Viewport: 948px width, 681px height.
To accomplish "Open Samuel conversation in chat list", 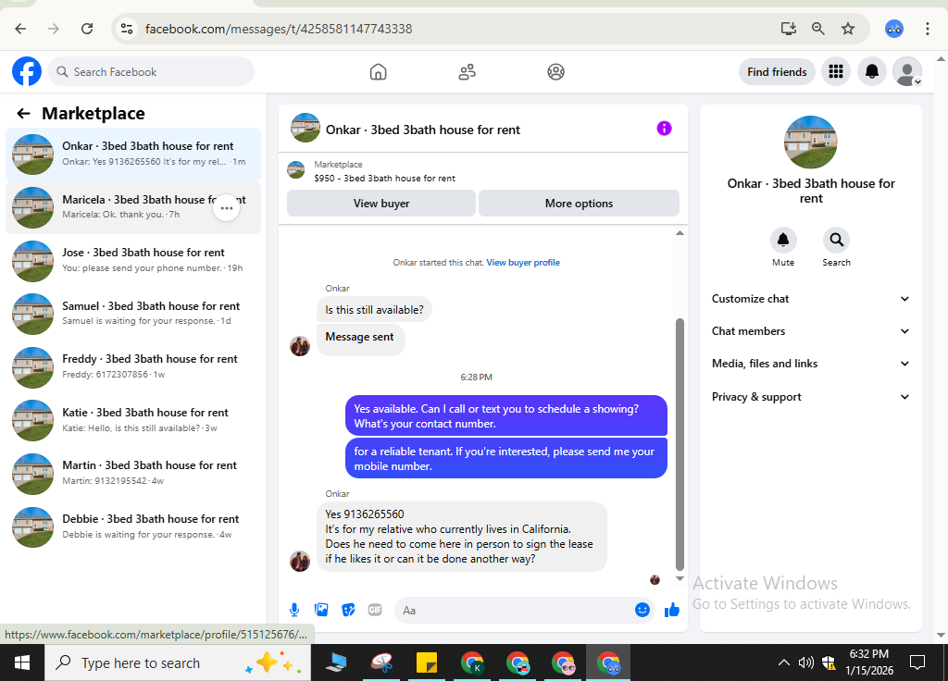I will (133, 314).
